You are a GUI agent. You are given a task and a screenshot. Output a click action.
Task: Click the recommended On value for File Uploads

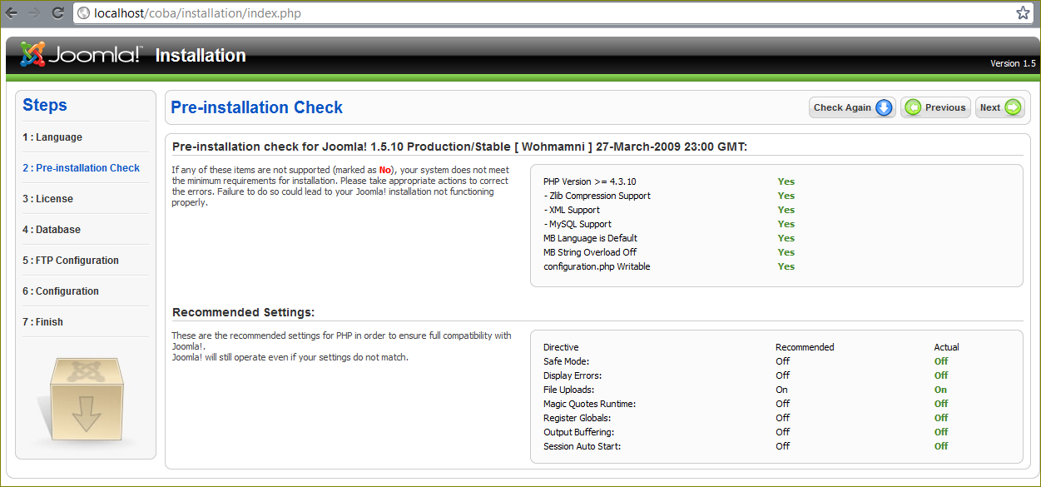tap(781, 390)
